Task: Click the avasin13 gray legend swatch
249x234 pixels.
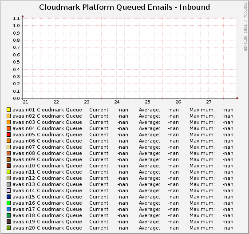Action: (x=8, y=184)
